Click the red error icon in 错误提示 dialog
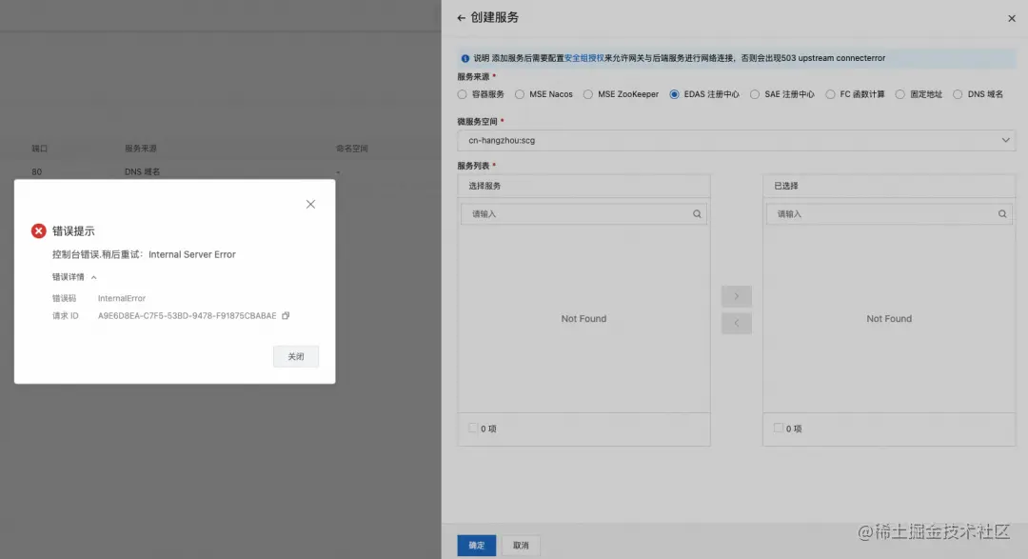1028x559 pixels. 37,230
